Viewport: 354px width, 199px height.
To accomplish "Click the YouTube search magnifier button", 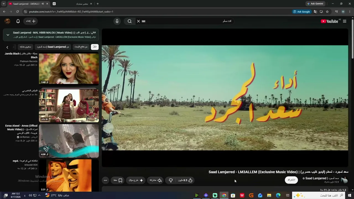I will click(129, 21).
